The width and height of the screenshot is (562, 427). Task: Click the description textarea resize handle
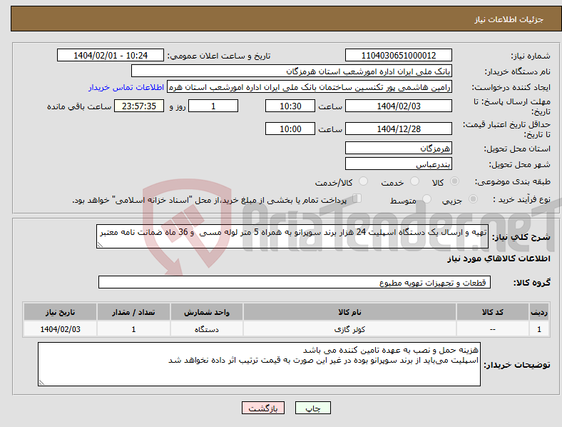pyautogui.click(x=100, y=245)
